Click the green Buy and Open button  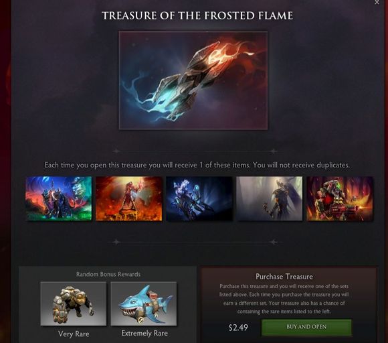click(306, 327)
